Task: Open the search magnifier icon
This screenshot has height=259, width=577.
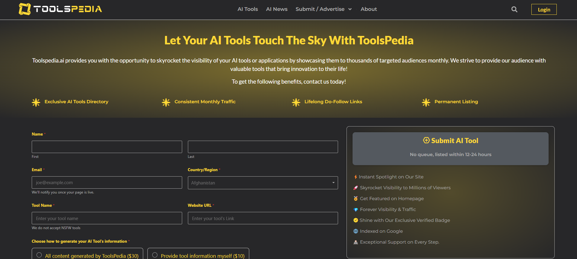Action: tap(514, 9)
